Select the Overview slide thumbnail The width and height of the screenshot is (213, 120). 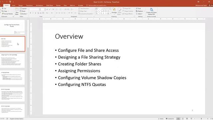tap(12, 44)
